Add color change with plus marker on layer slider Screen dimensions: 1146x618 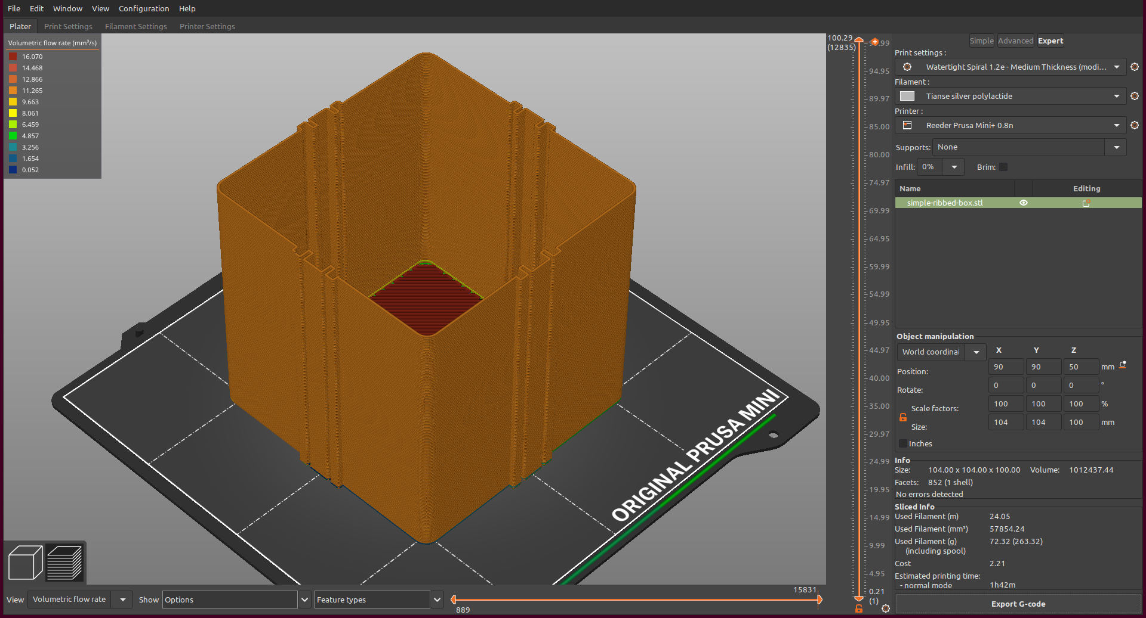tap(874, 42)
